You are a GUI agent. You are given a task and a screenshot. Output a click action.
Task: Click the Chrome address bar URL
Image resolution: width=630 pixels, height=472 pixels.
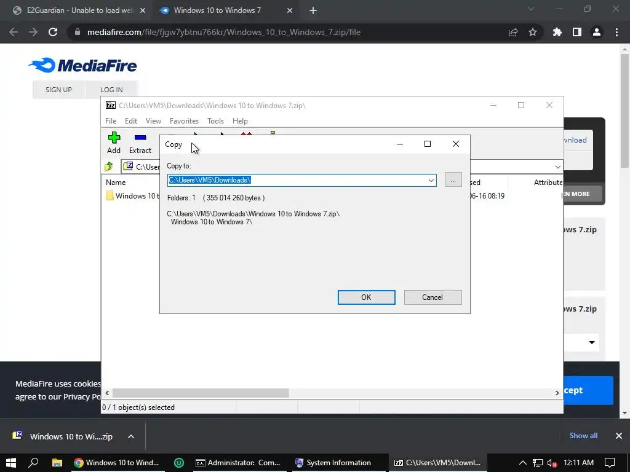coord(224,32)
